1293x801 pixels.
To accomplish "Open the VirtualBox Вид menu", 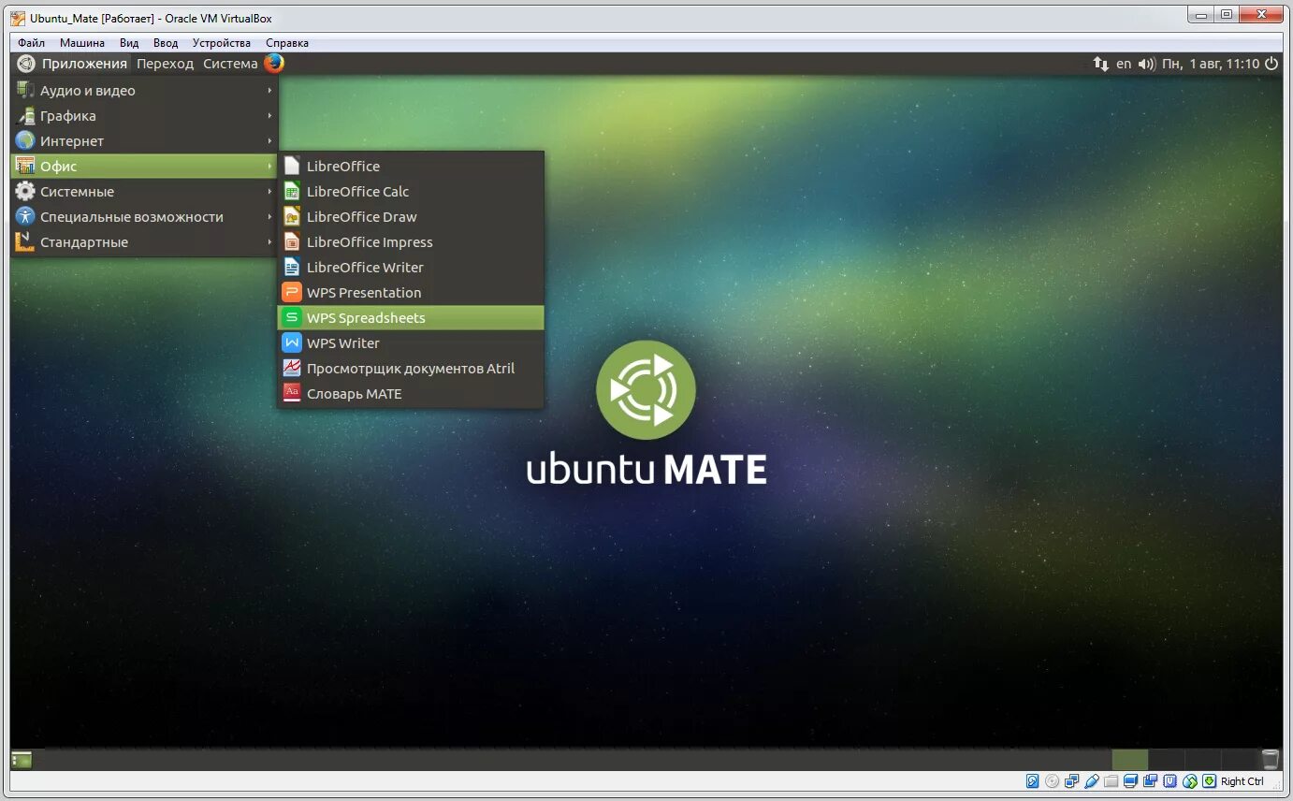I will coord(129,43).
